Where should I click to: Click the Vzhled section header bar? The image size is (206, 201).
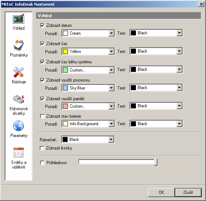[x=118, y=16]
